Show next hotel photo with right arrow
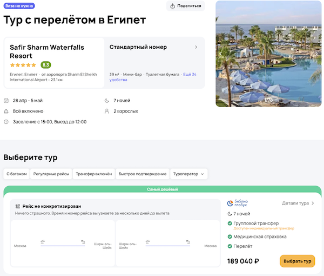 pos(316,54)
